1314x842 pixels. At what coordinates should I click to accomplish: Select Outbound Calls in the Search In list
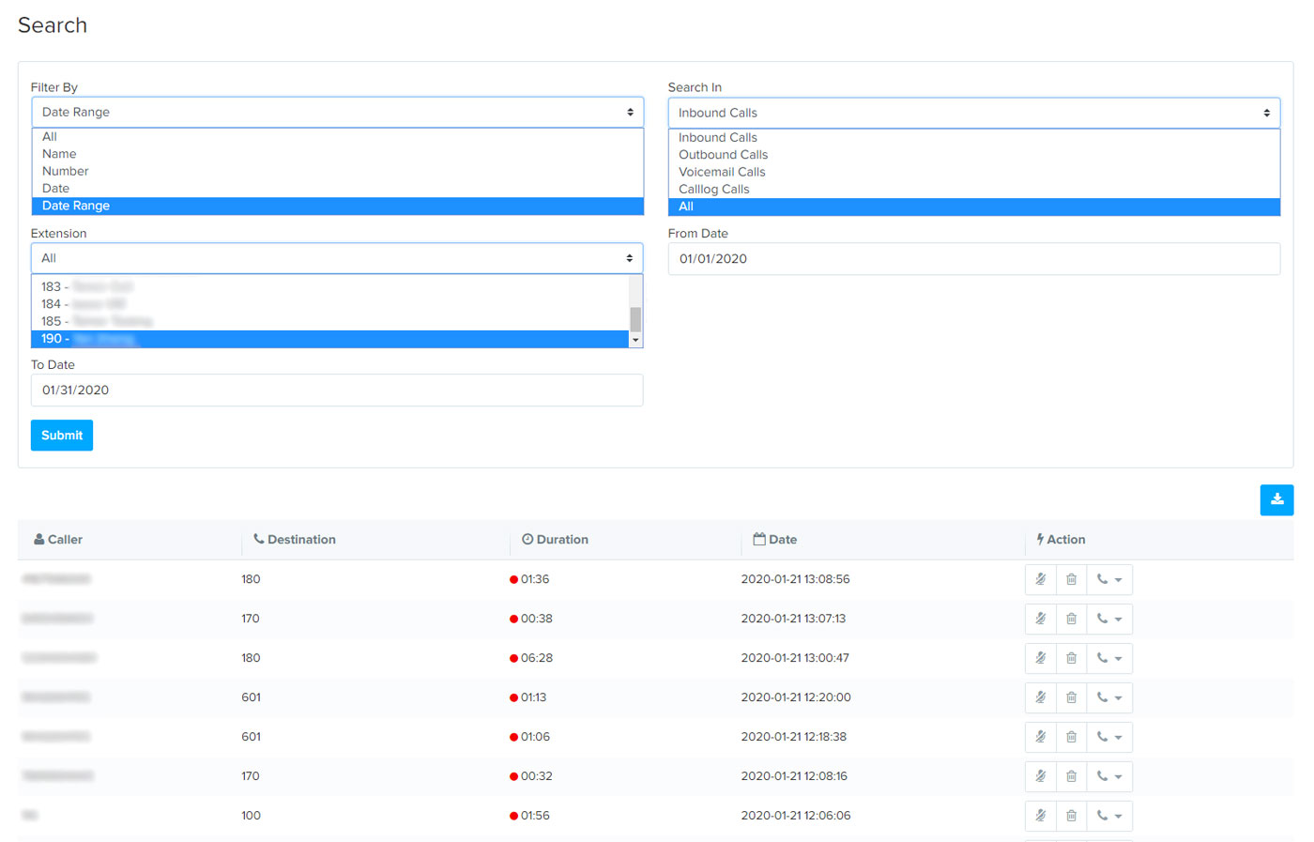click(x=723, y=154)
